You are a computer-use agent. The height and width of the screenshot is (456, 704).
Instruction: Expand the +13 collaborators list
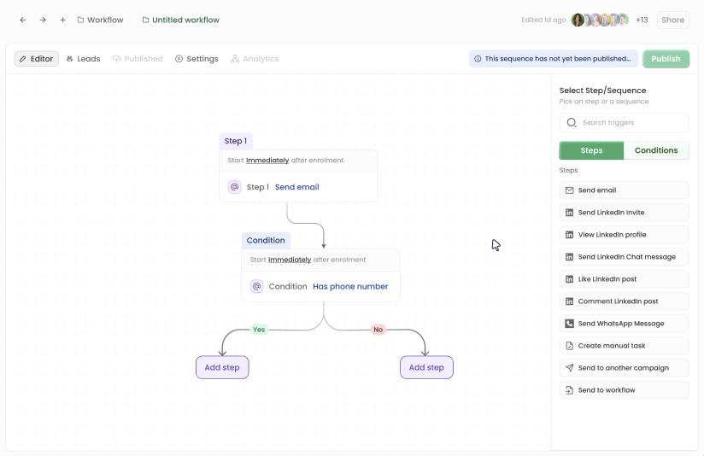click(x=642, y=20)
